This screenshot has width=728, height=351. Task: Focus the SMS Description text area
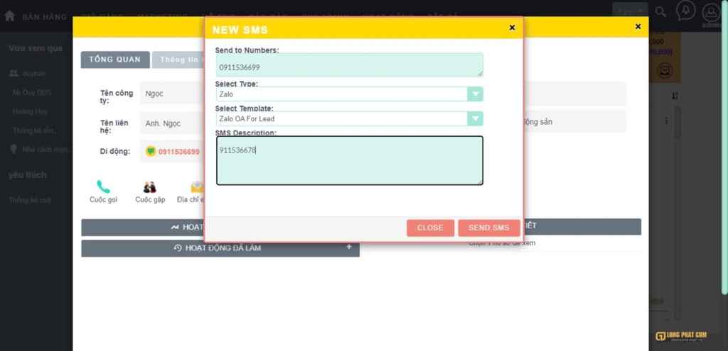[x=348, y=161]
